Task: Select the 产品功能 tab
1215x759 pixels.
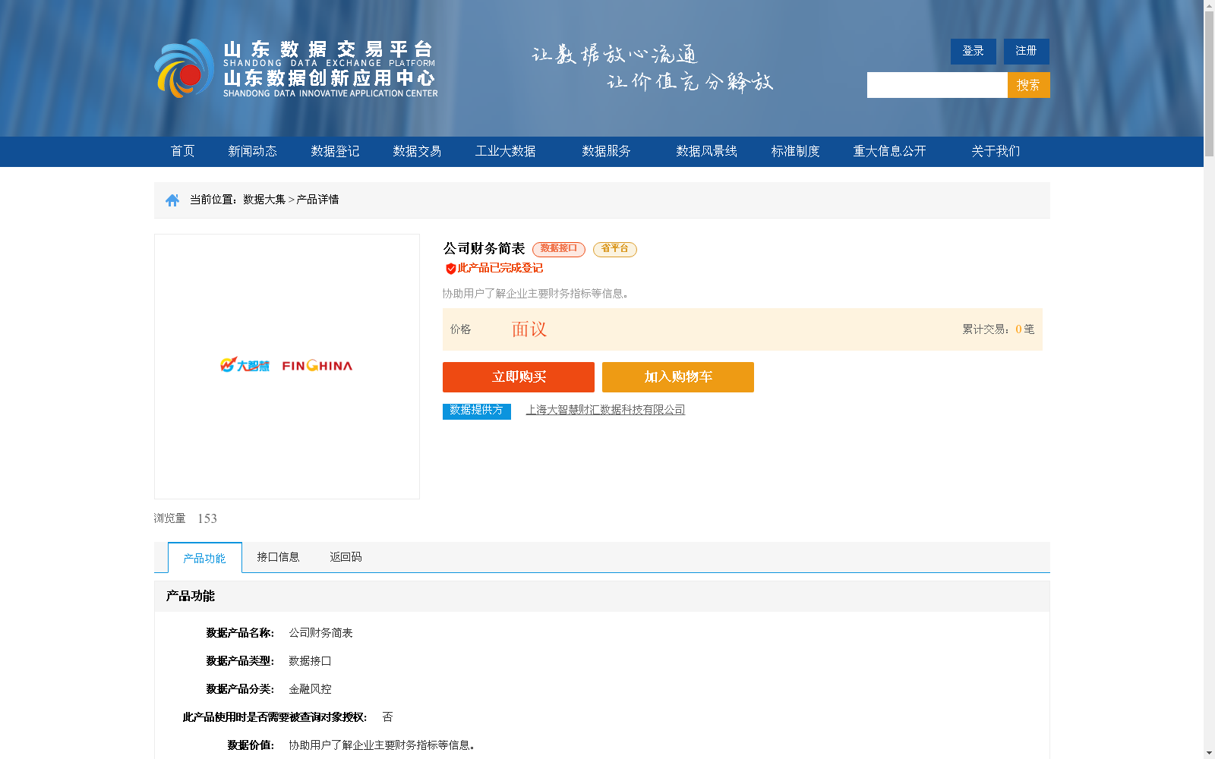Action: coord(205,558)
